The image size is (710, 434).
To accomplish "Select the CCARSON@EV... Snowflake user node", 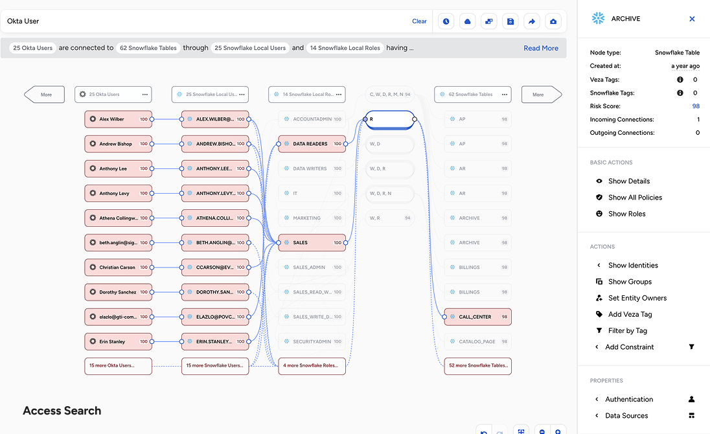I will pyautogui.click(x=215, y=268).
